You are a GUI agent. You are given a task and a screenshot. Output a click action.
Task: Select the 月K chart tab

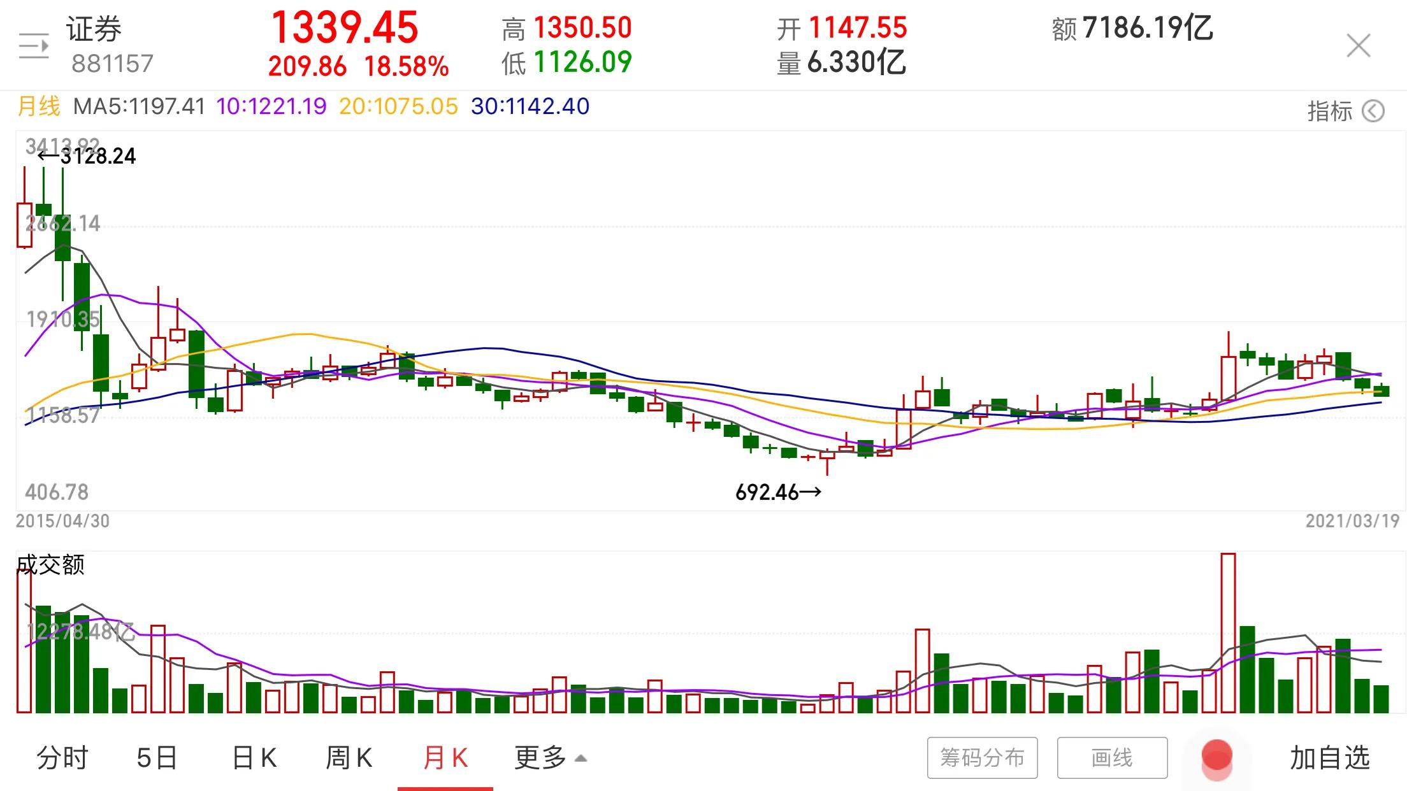click(445, 758)
